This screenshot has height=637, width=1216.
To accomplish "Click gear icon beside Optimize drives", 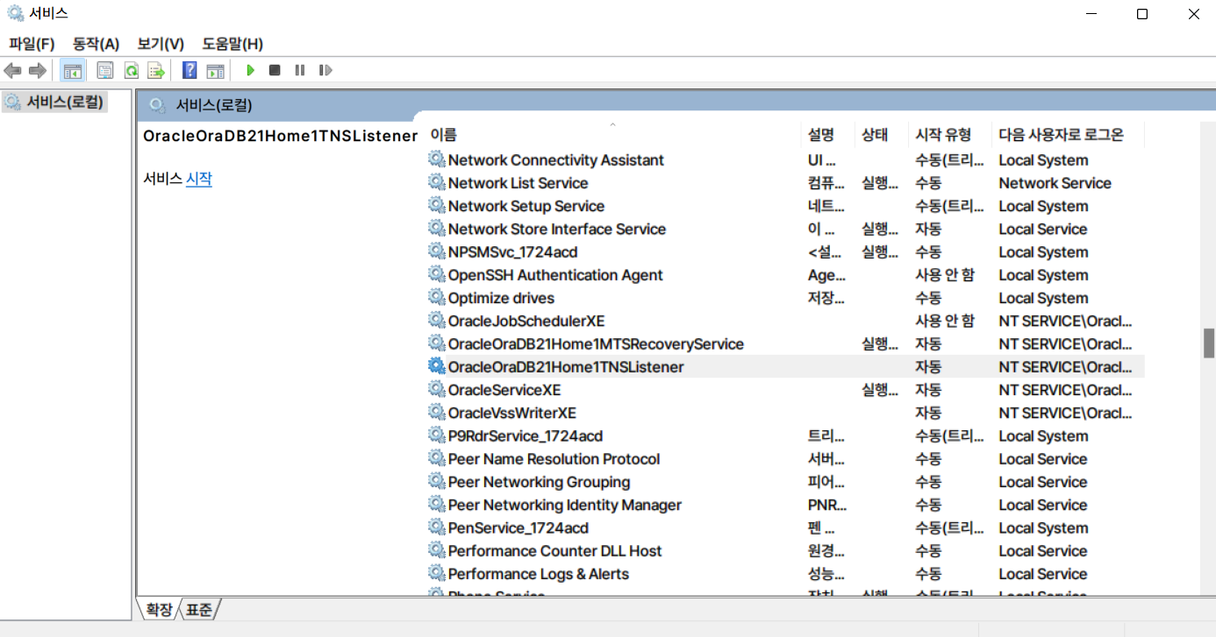I will click(x=436, y=298).
